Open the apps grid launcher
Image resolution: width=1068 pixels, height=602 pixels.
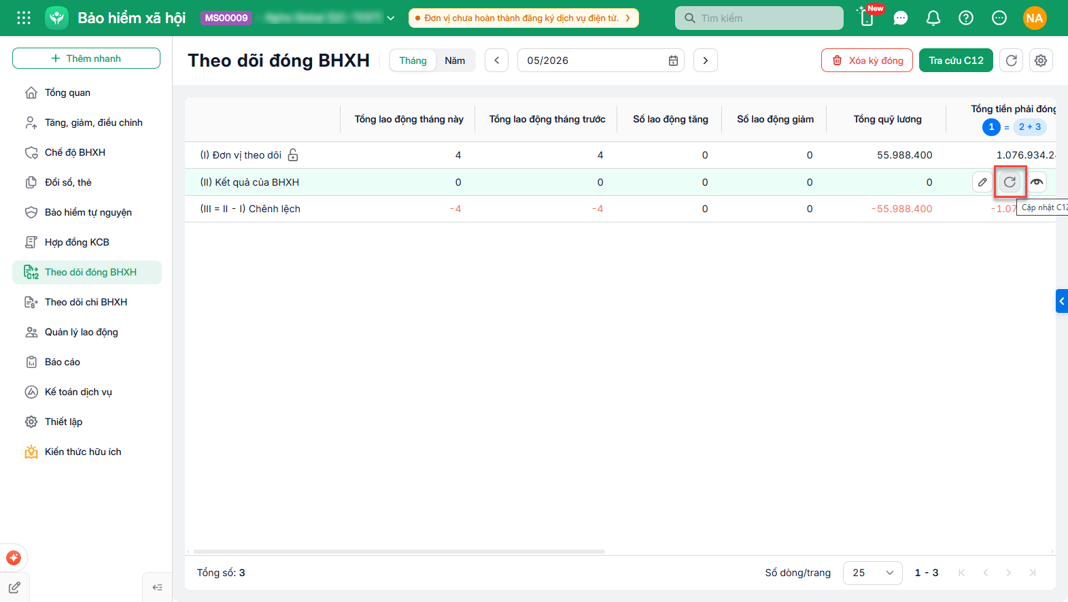pos(24,18)
